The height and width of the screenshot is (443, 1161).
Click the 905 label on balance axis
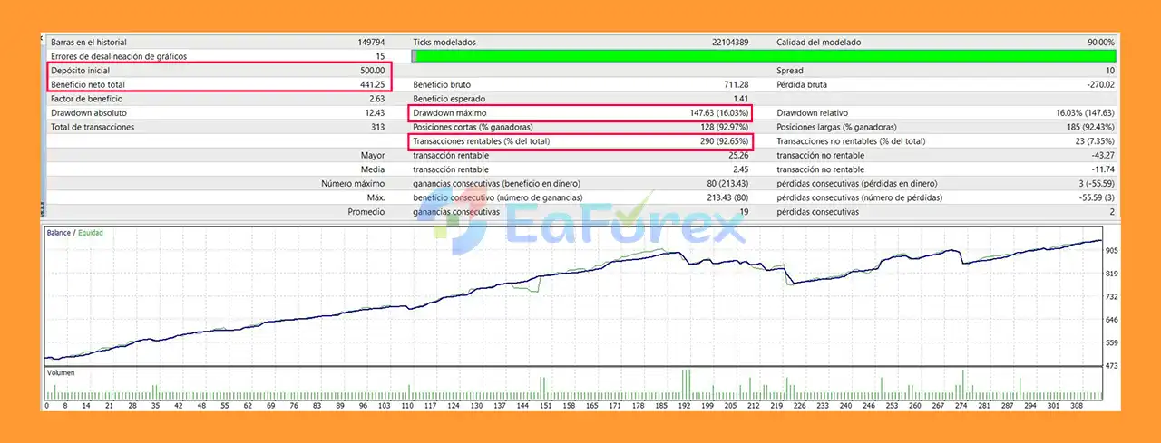point(1110,251)
